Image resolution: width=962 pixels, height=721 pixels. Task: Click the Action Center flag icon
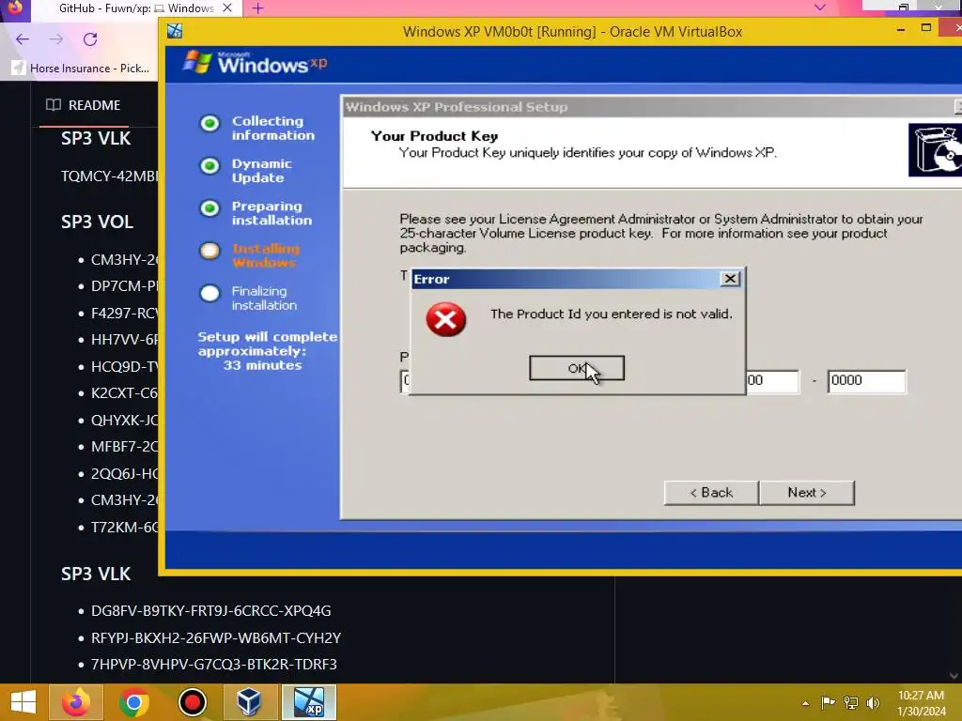[828, 702]
